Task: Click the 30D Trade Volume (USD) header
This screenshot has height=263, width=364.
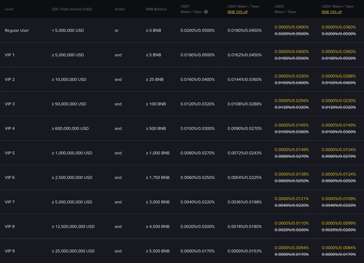Action: point(72,9)
